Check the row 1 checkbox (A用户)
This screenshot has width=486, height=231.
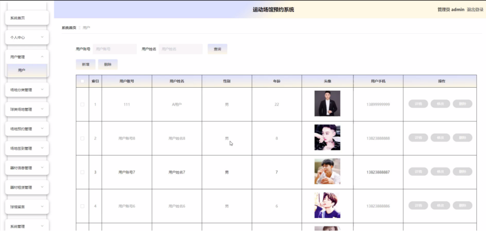tap(83, 104)
